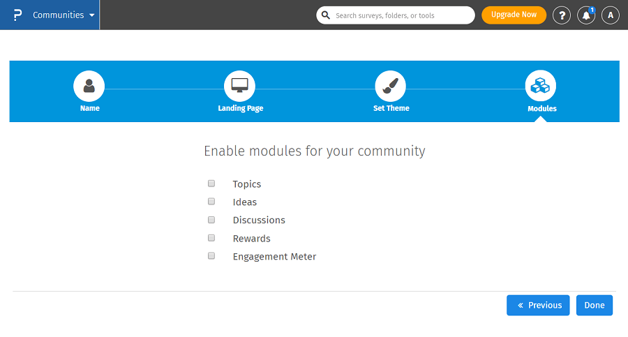The width and height of the screenshot is (628, 337).
Task: Expand the Communities dropdown menu
Action: tap(64, 15)
